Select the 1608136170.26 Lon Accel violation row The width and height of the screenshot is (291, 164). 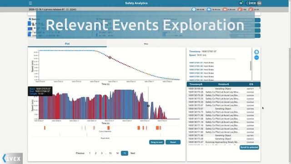tap(223, 95)
